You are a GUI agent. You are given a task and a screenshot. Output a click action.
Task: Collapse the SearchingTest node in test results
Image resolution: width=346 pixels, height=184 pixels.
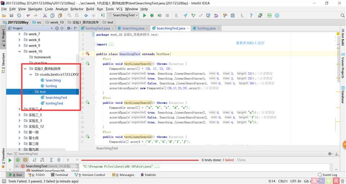(17, 166)
